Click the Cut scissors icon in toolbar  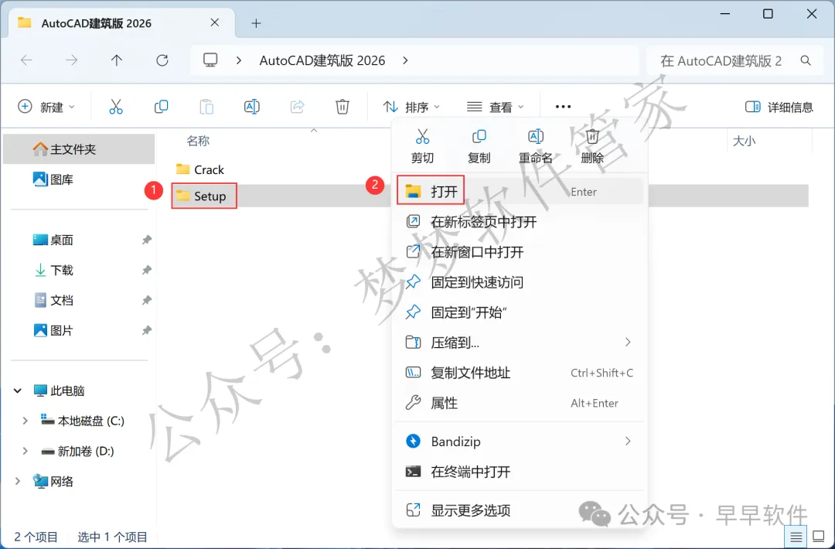115,107
